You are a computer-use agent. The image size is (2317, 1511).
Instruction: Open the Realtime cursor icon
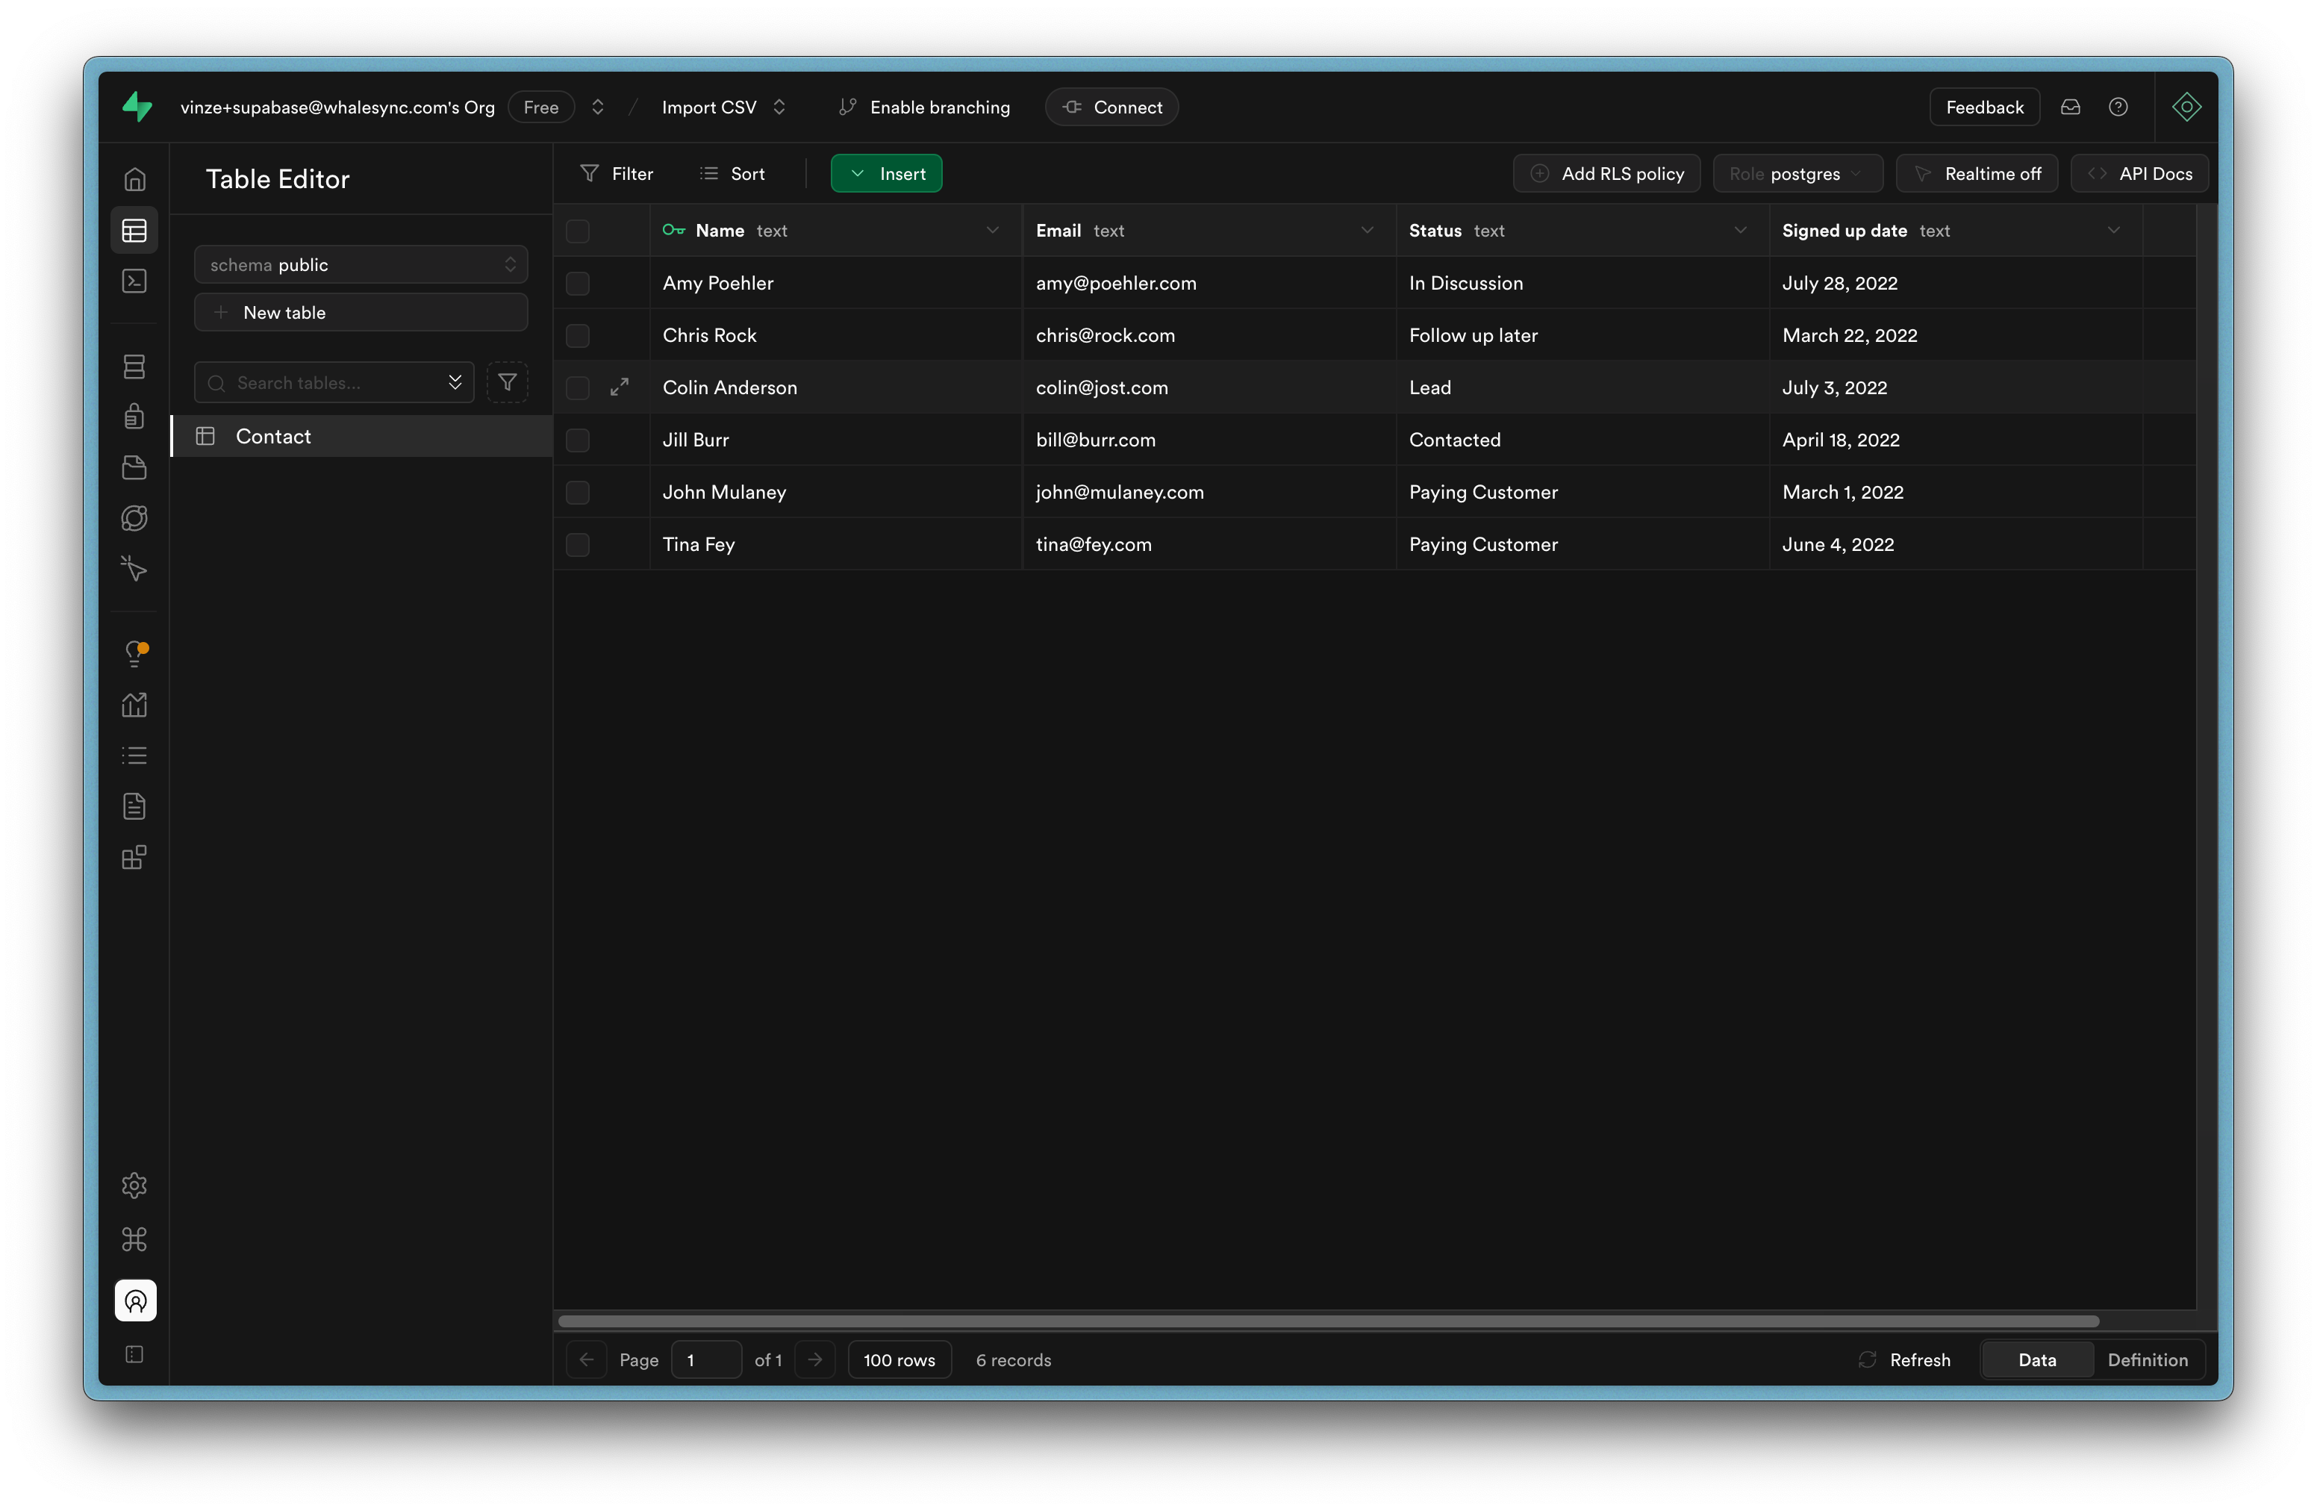tap(134, 569)
